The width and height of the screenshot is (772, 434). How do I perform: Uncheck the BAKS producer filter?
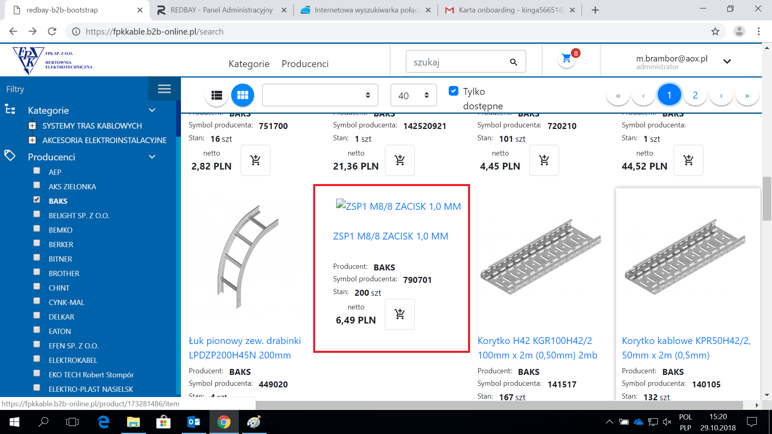37,200
